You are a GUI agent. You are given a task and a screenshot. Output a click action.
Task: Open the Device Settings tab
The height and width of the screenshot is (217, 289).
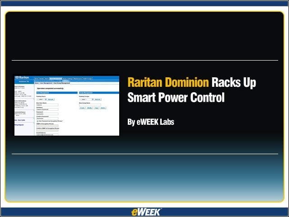coord(68,79)
